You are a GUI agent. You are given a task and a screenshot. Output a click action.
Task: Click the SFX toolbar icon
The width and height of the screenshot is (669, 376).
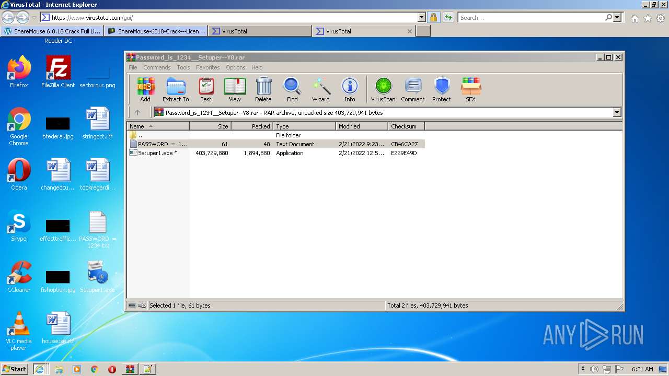point(470,90)
